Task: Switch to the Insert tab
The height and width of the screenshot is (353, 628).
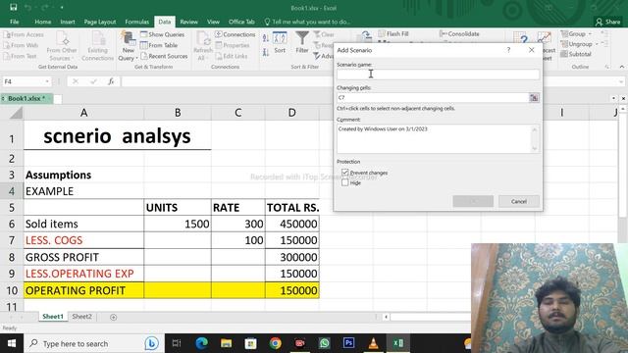Action: (68, 22)
